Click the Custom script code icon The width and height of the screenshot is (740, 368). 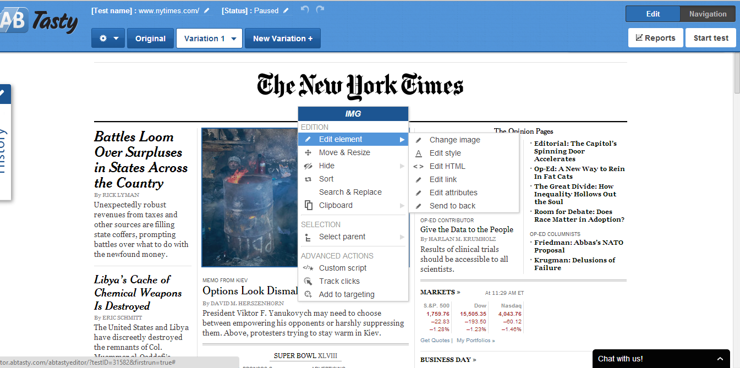tap(308, 268)
